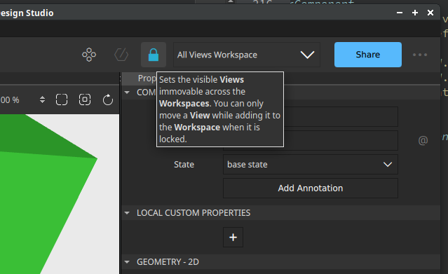This screenshot has width=448, height=274.
Task: Minimize the Design Studio window
Action: pyautogui.click(x=400, y=13)
